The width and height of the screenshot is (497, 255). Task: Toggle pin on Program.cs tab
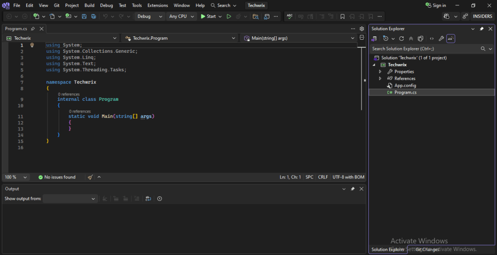33,29
